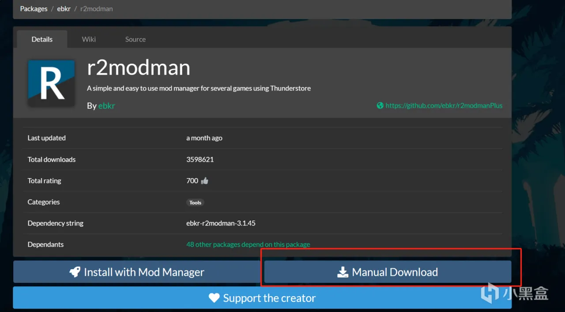
Task: Select dependency string ebkr-r2modman-3.1.45 text
Action: (221, 223)
